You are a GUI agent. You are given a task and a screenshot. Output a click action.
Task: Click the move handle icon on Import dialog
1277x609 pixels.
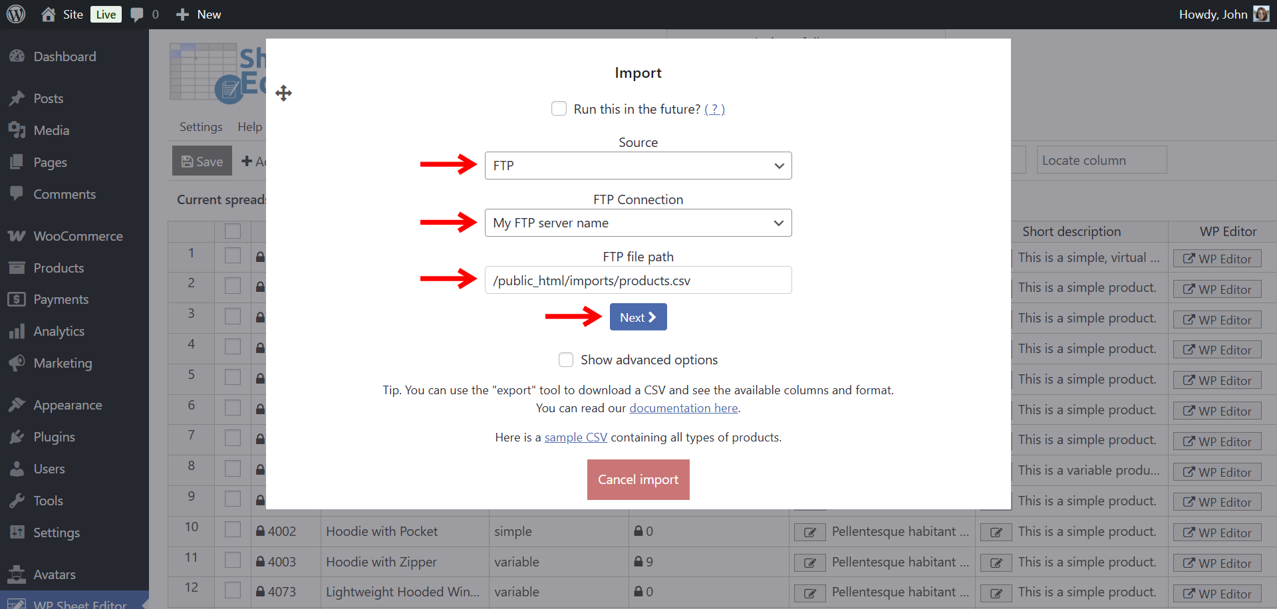point(284,93)
